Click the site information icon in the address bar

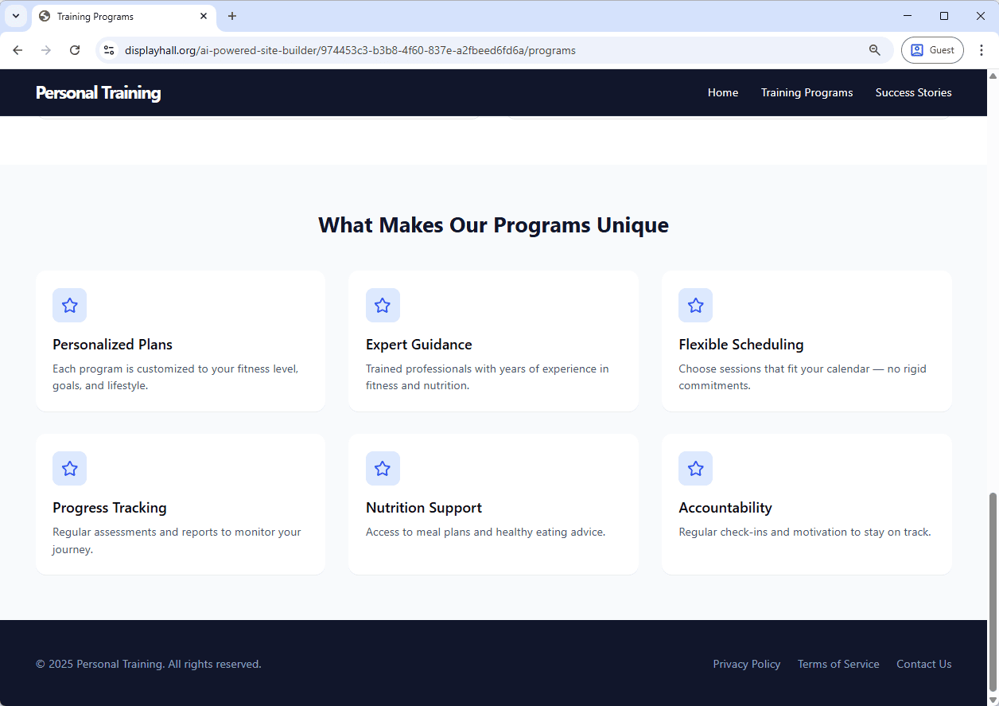click(x=108, y=49)
